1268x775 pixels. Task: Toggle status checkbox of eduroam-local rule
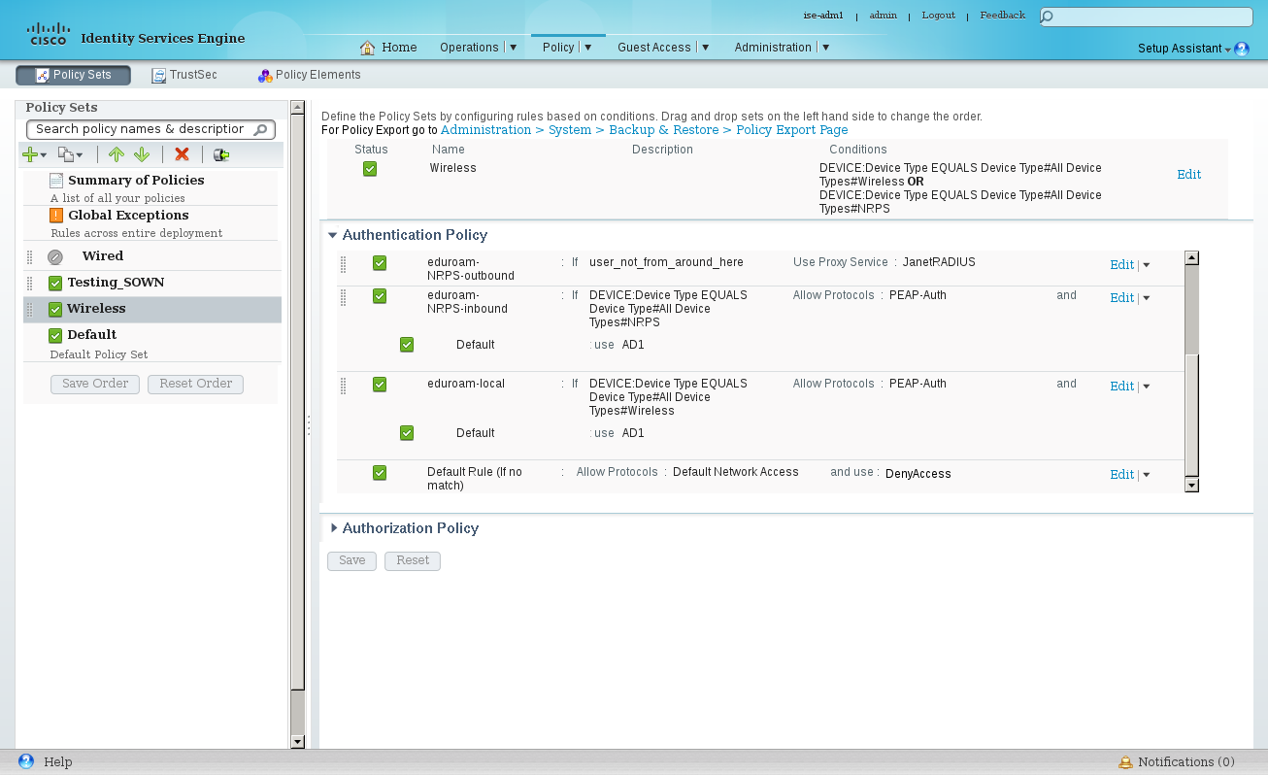click(380, 385)
